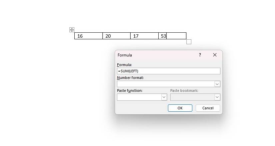
Task: Select the table cell containing 16
Action: [x=88, y=36]
